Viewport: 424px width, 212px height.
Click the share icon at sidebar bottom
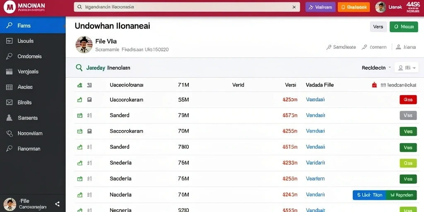57,204
